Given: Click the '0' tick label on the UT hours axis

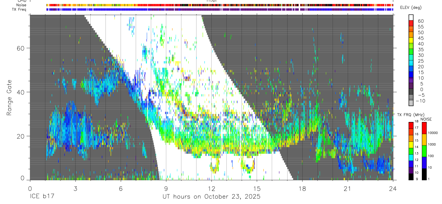Looking at the screenshot, I should 30,189.
